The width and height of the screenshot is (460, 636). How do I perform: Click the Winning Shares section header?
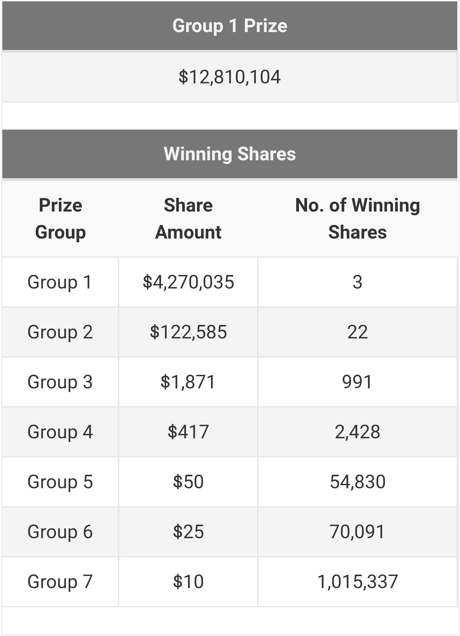pos(230,154)
